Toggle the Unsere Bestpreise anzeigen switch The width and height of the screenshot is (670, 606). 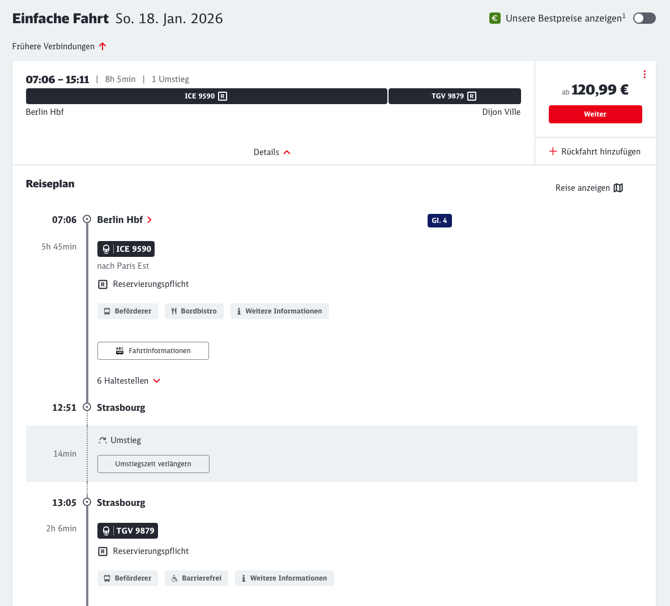[644, 18]
